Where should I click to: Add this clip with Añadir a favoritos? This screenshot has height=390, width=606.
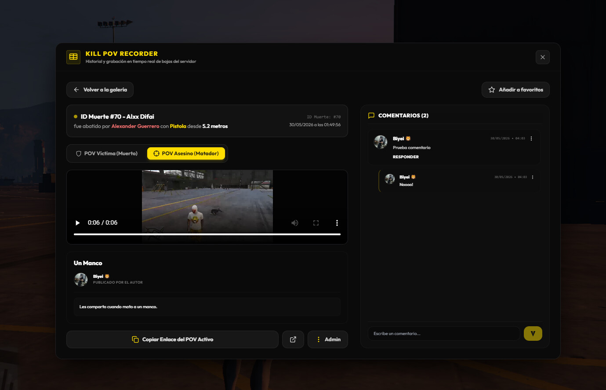click(x=515, y=90)
